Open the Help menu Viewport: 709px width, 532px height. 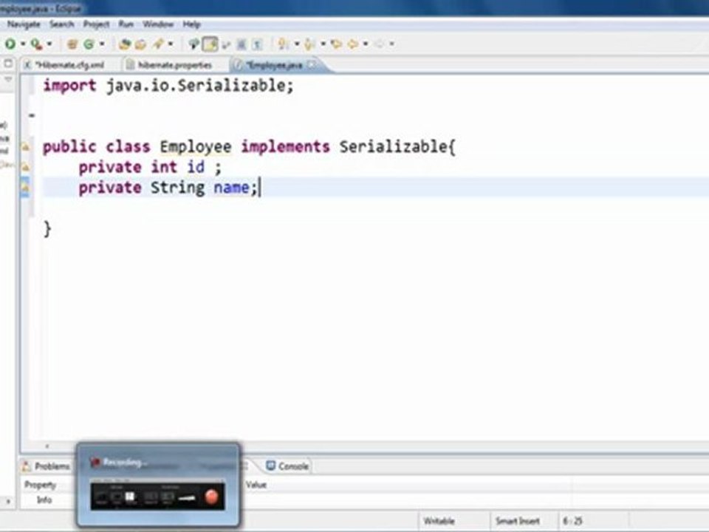pos(192,24)
